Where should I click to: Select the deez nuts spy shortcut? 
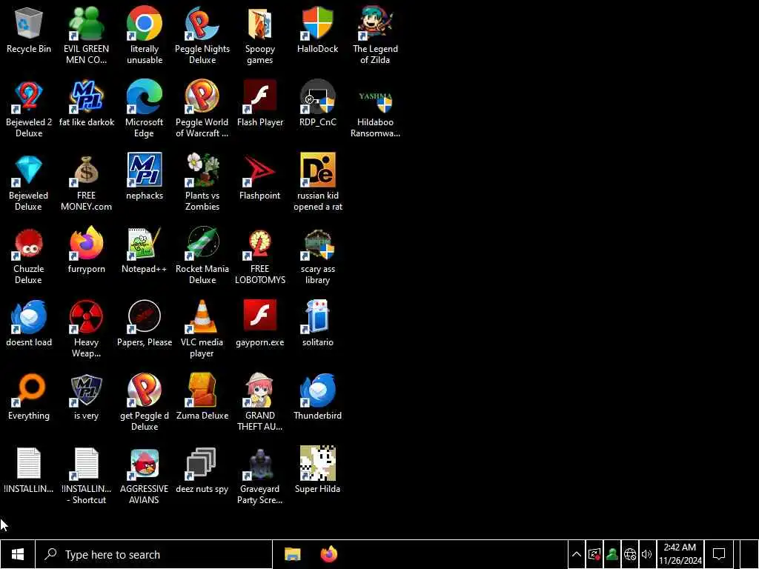[202, 470]
